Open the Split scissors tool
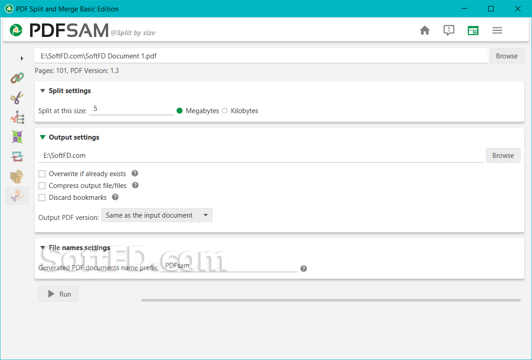532x360 pixels. (17, 98)
